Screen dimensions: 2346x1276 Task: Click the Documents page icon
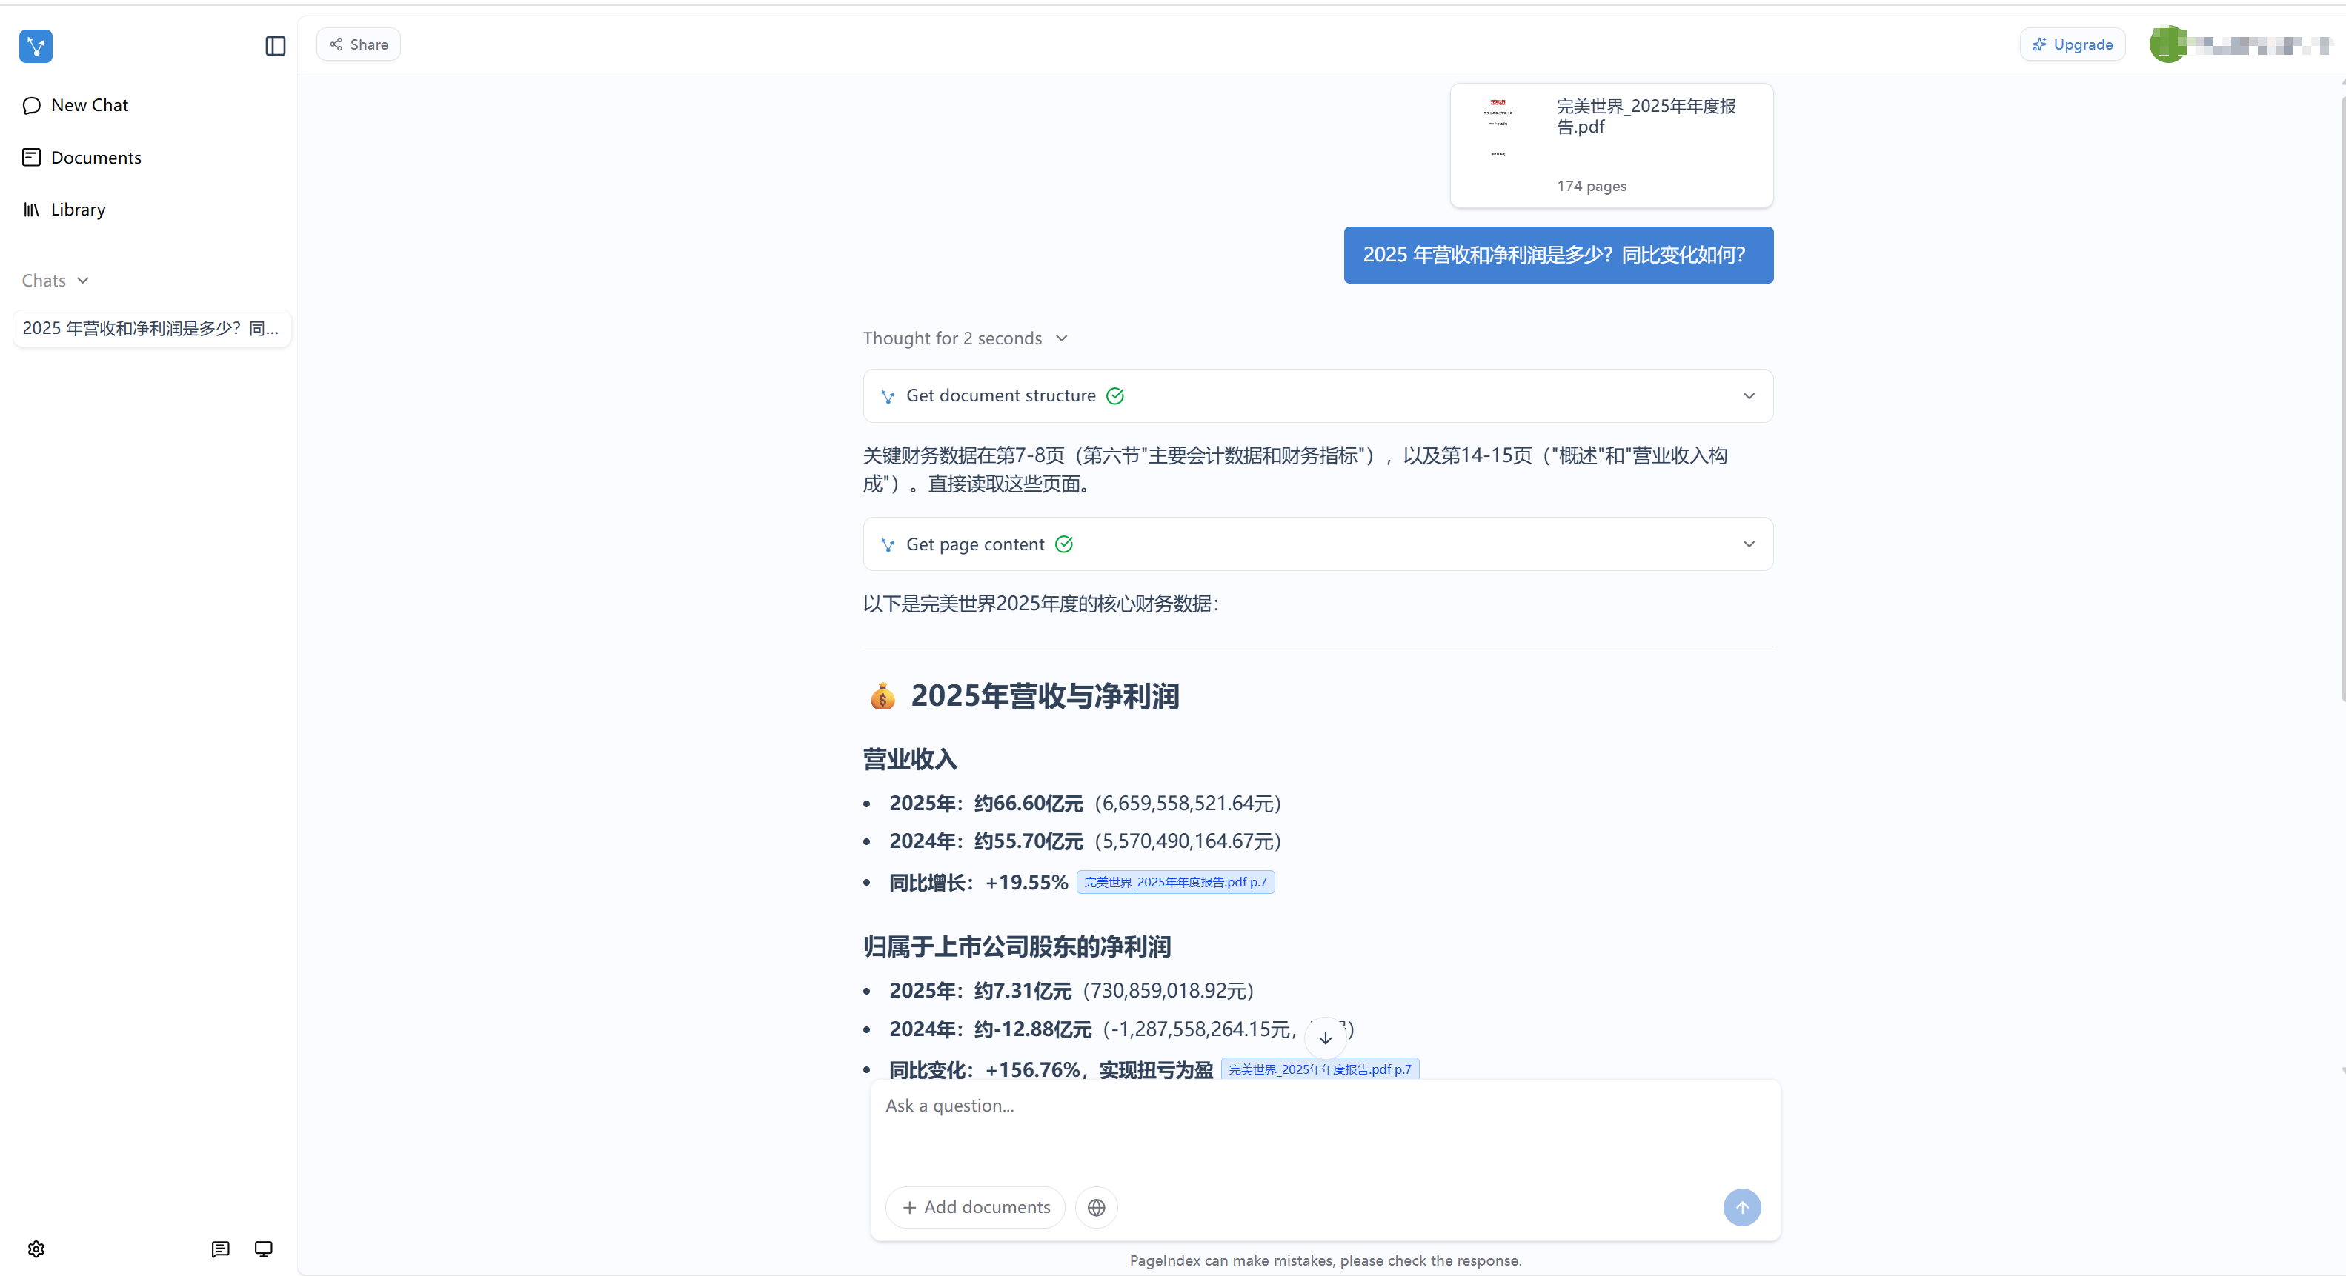click(32, 158)
